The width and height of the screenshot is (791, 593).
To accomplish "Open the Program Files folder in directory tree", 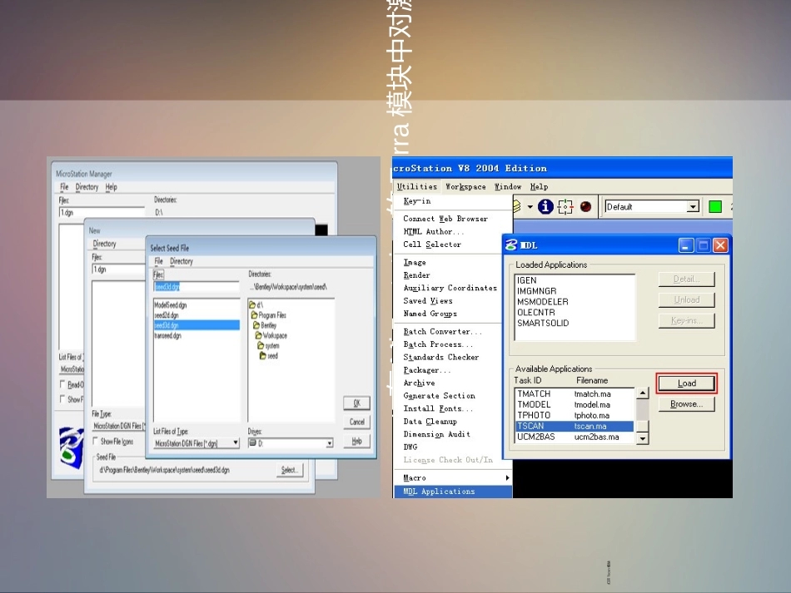I will [x=271, y=315].
